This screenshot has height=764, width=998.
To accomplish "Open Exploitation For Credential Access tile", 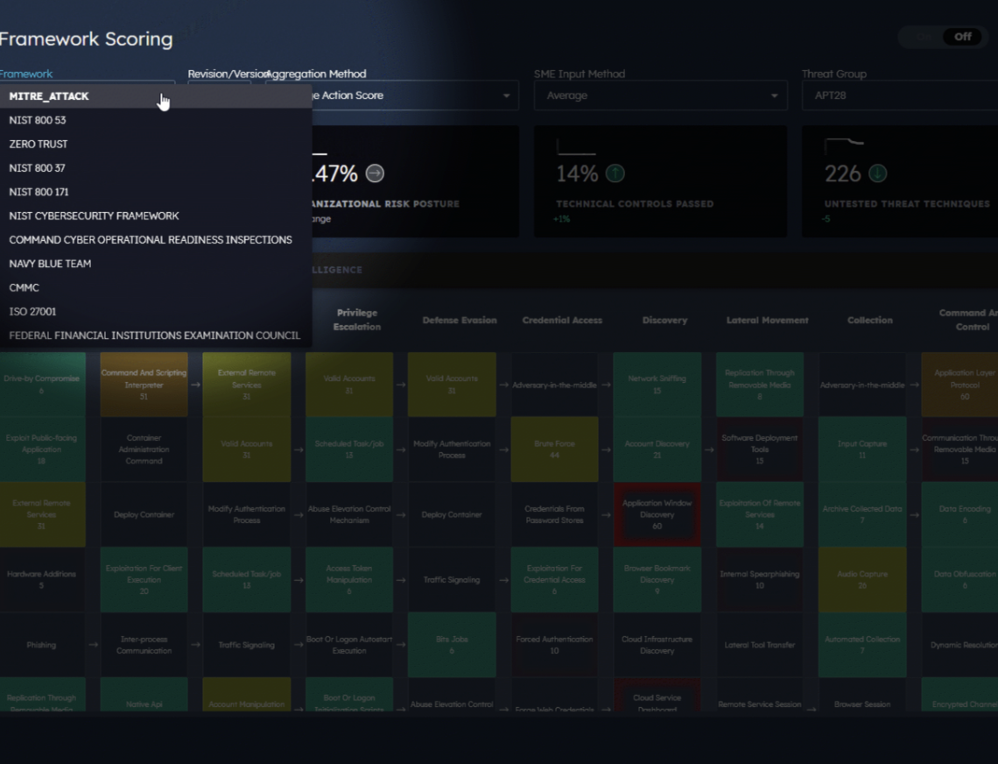I will [554, 579].
